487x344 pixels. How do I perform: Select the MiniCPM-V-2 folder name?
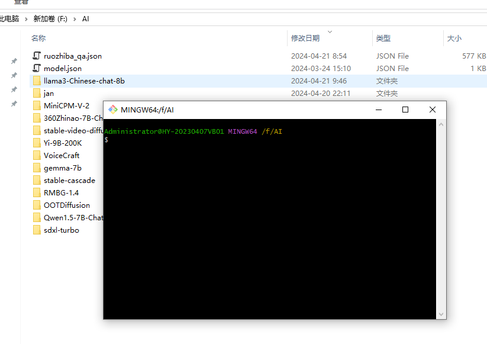[x=66, y=106]
